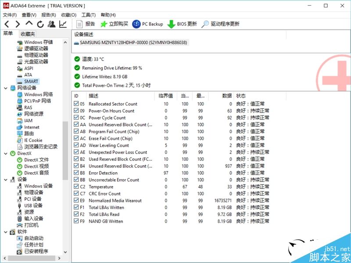This screenshot has height=263, width=351.
Task: Toggle the Power Cycle Count checkbox
Action: 76,117
